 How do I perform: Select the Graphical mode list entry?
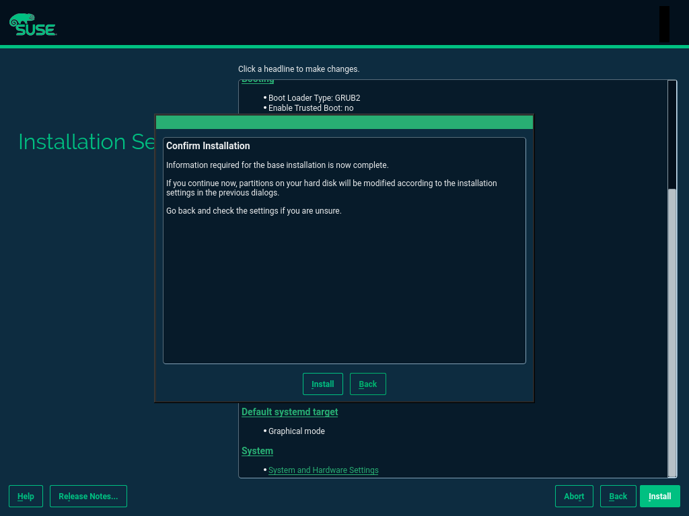(296, 431)
